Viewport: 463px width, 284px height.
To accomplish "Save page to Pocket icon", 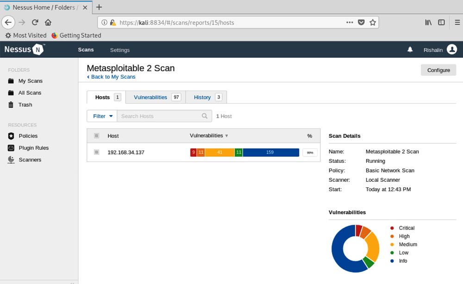I will tap(361, 22).
